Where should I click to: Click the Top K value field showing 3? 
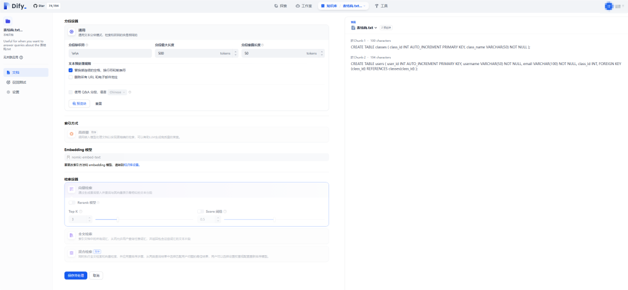(78, 219)
